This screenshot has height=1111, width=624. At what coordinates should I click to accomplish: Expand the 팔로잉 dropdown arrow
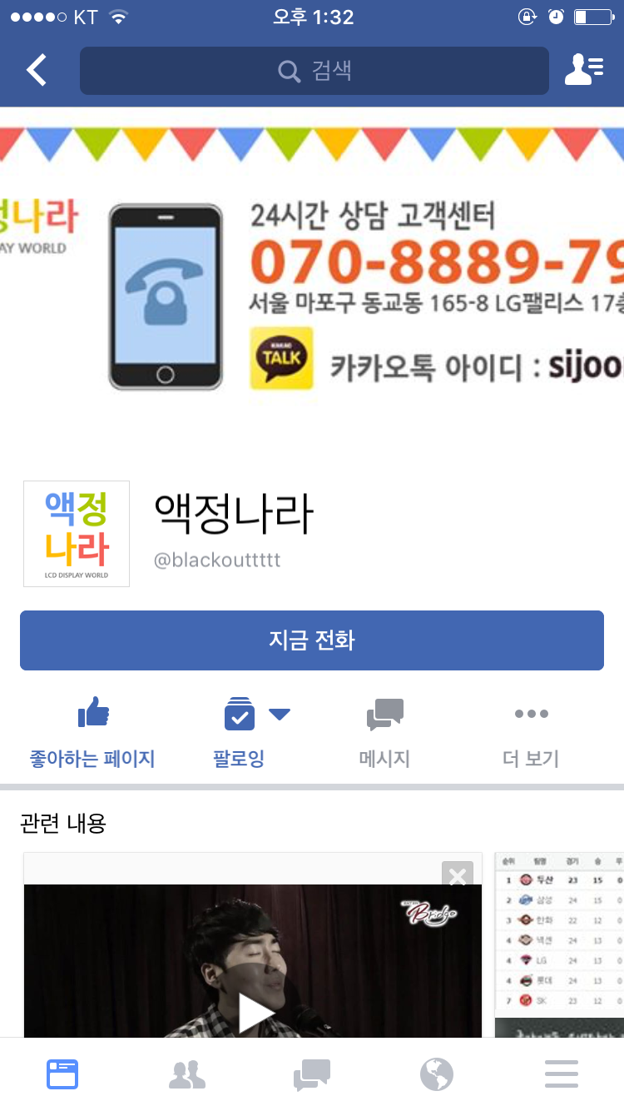coord(279,713)
